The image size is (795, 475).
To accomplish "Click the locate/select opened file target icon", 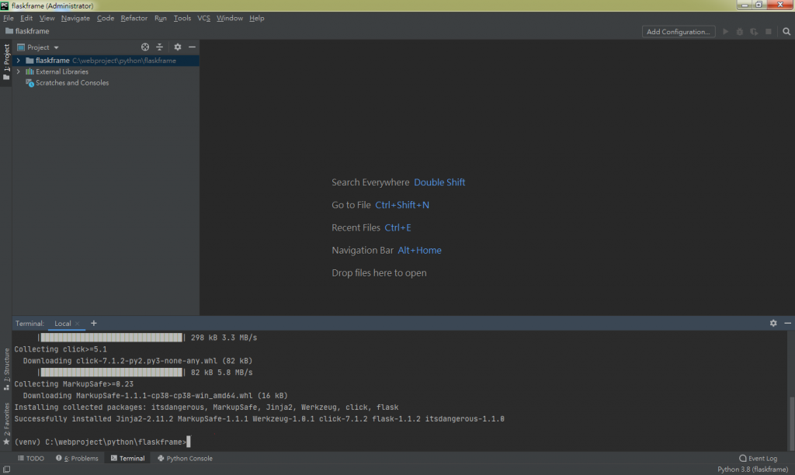I will 145,47.
